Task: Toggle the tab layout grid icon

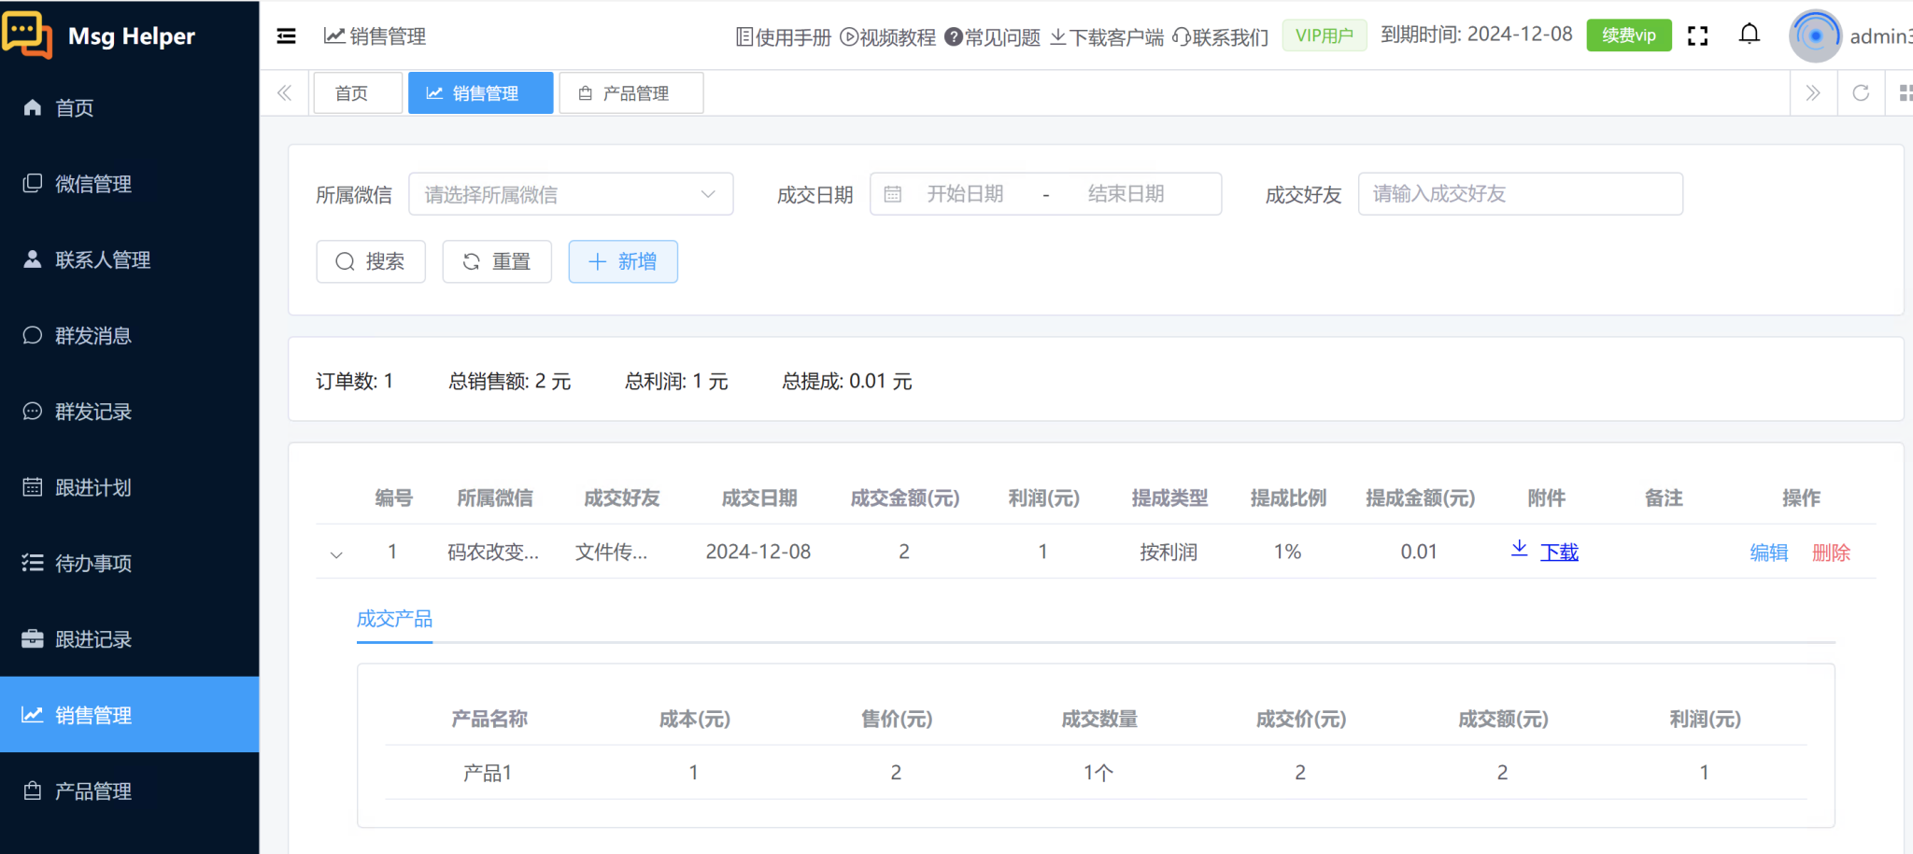Action: [1904, 92]
